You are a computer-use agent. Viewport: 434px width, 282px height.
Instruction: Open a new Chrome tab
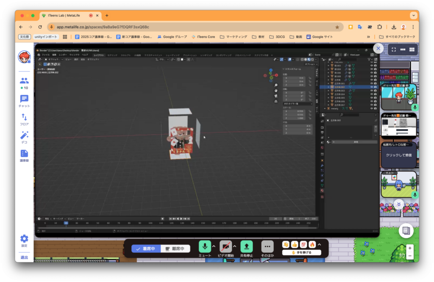click(x=107, y=16)
